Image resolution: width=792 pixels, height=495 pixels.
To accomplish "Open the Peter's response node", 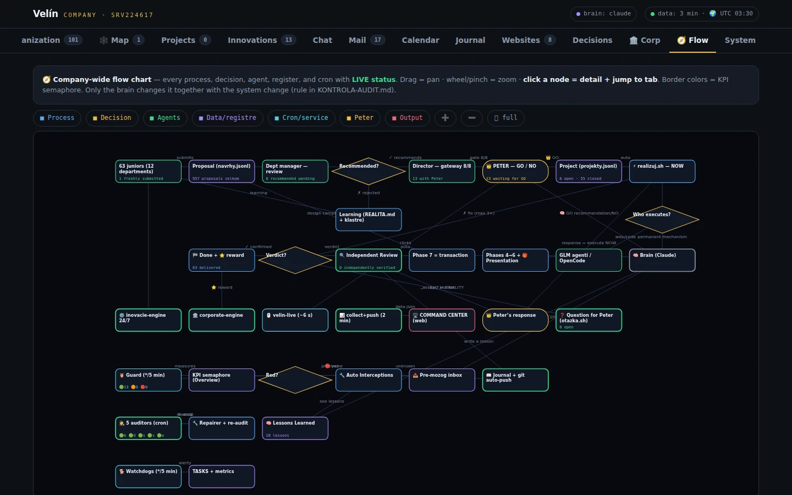I will [x=515, y=320].
